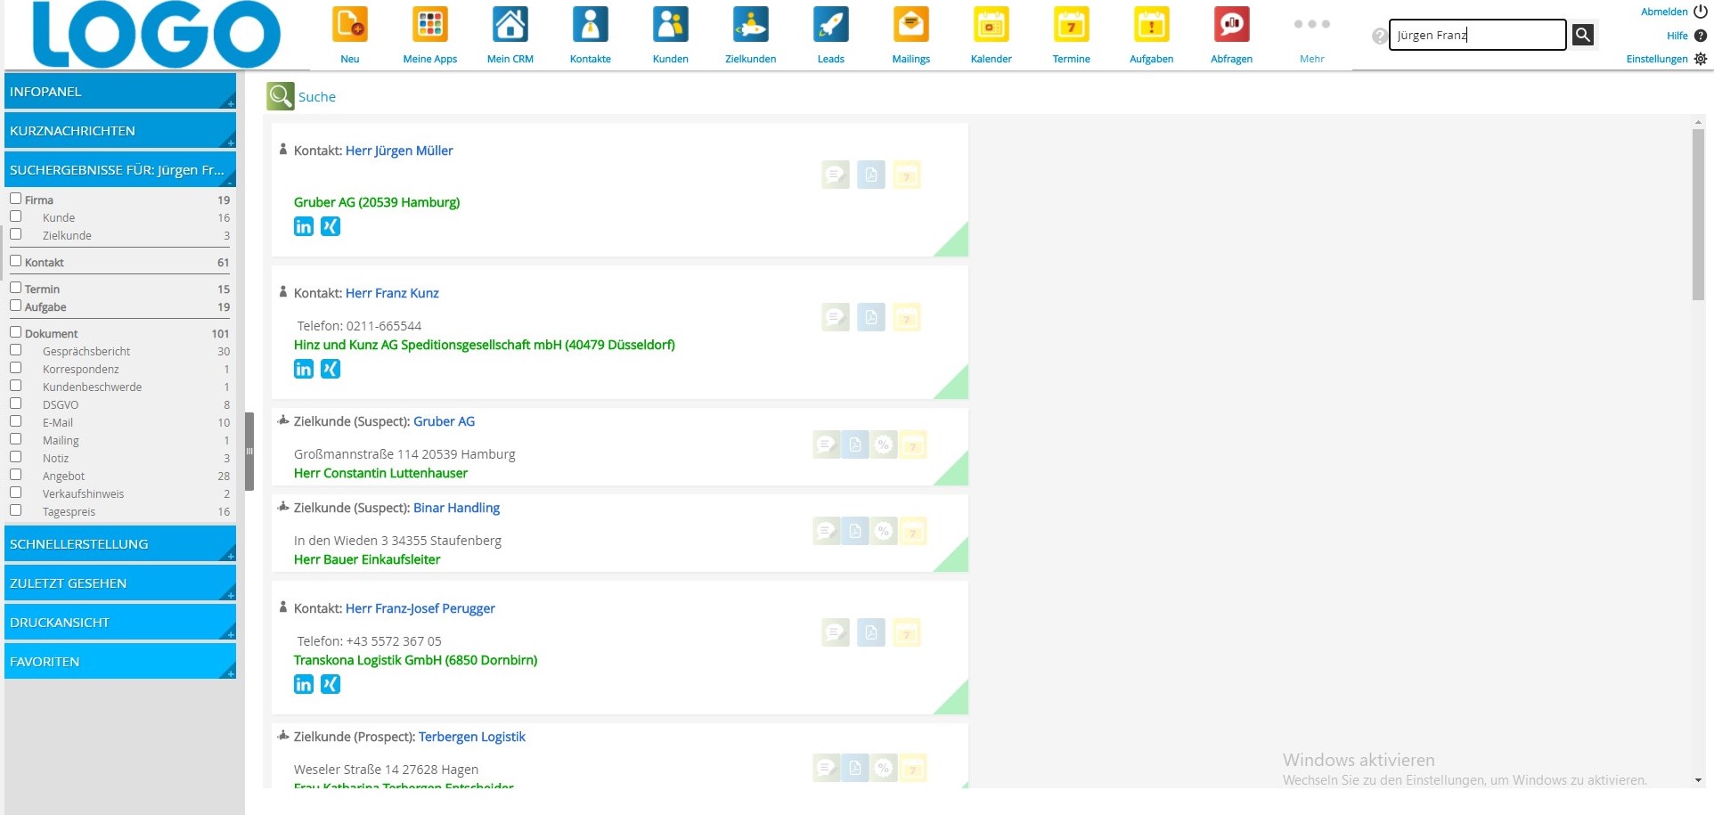Check the Firma filter checkbox
The image size is (1714, 815).
point(15,199)
